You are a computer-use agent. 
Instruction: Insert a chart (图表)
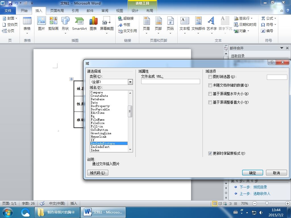pos(93,24)
